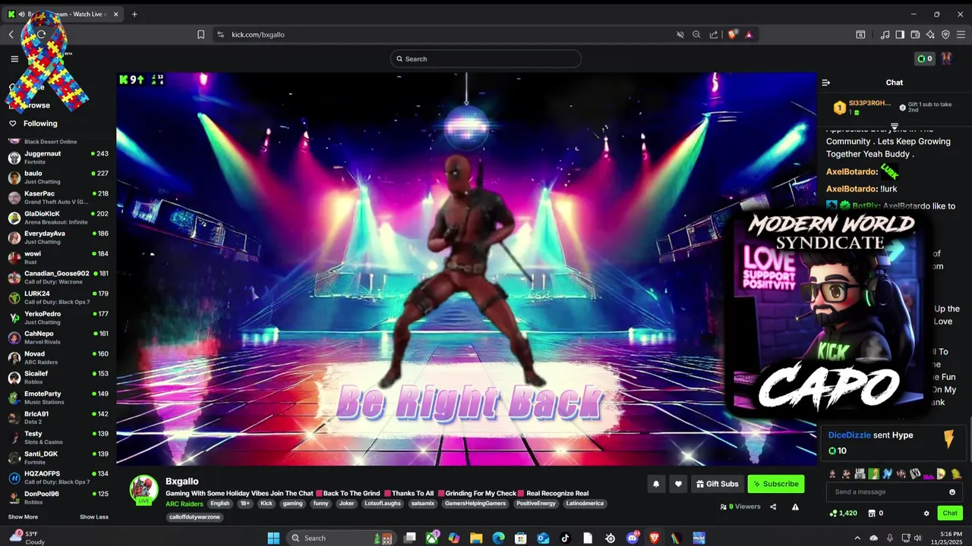The image size is (972, 546).
Task: Open browser main menu hamburger
Action: 961,34
